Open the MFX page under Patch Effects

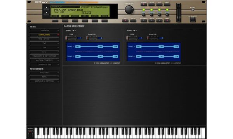pos(44,77)
